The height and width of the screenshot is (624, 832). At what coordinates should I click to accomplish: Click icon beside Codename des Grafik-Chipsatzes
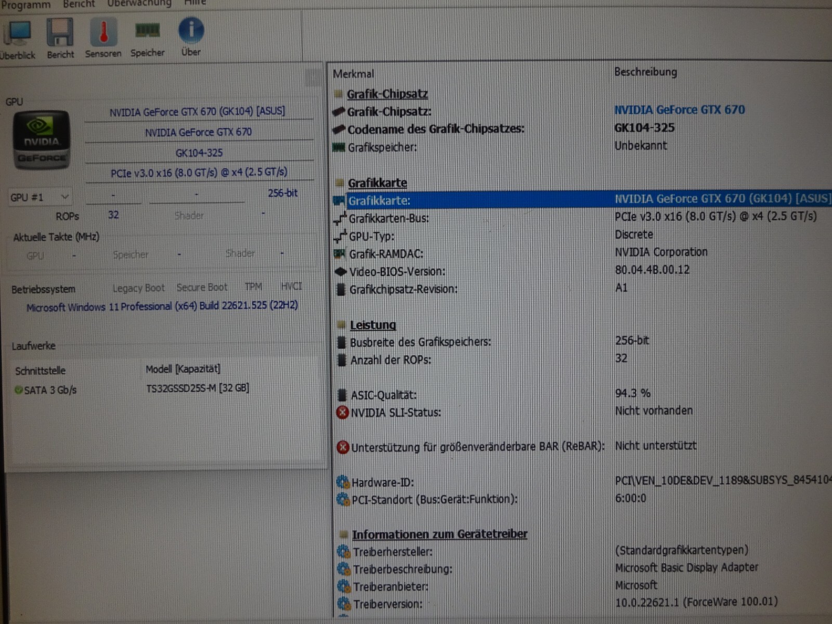[x=340, y=129]
